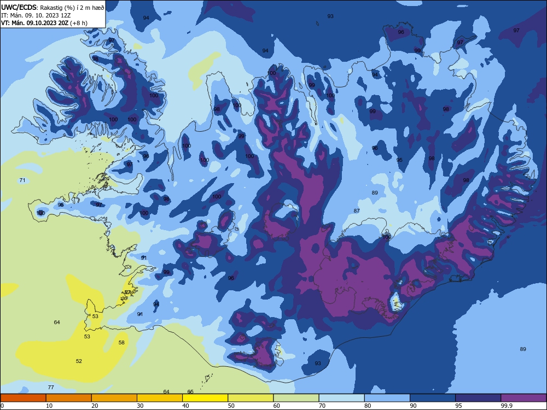Screen dimensions: 547x410
Task: Click the '65' humidity value on the map
Action: 190,391
